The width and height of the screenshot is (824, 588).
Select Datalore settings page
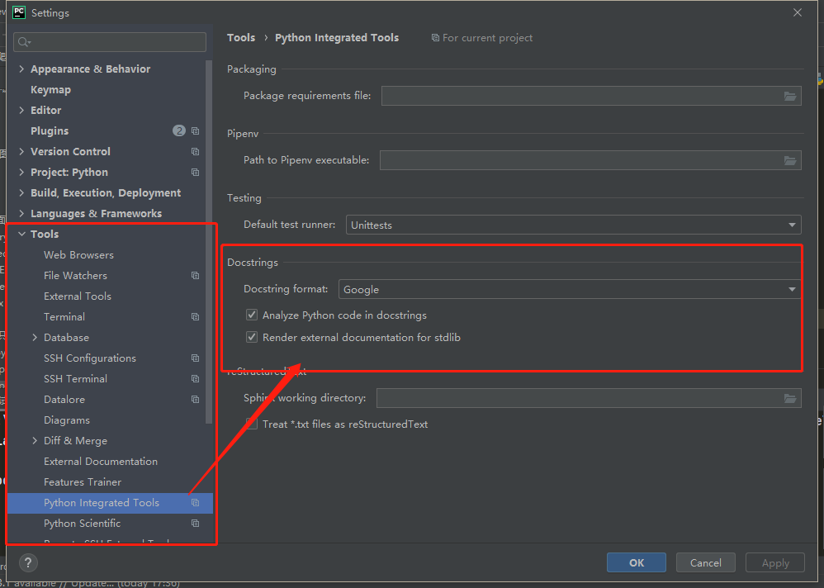pyautogui.click(x=64, y=400)
